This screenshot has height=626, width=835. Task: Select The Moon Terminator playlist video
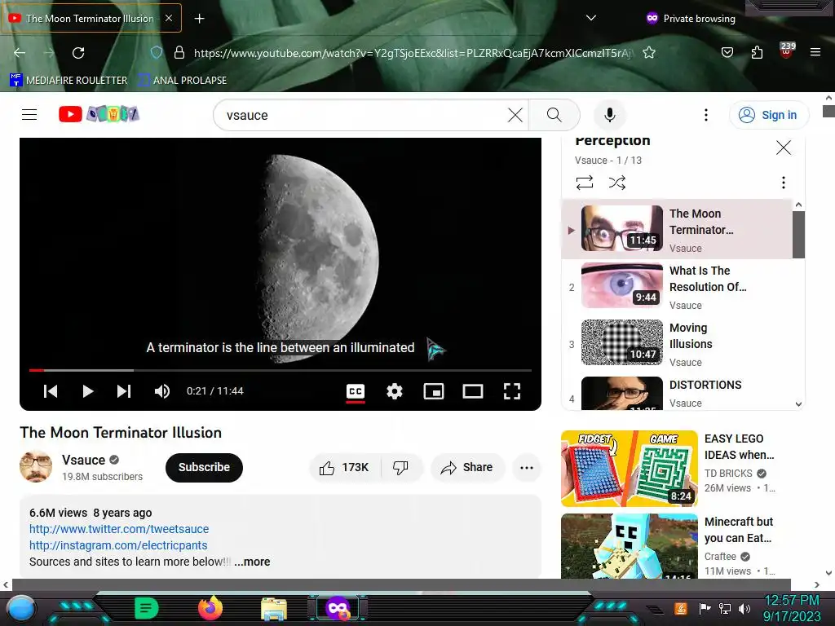pos(677,229)
